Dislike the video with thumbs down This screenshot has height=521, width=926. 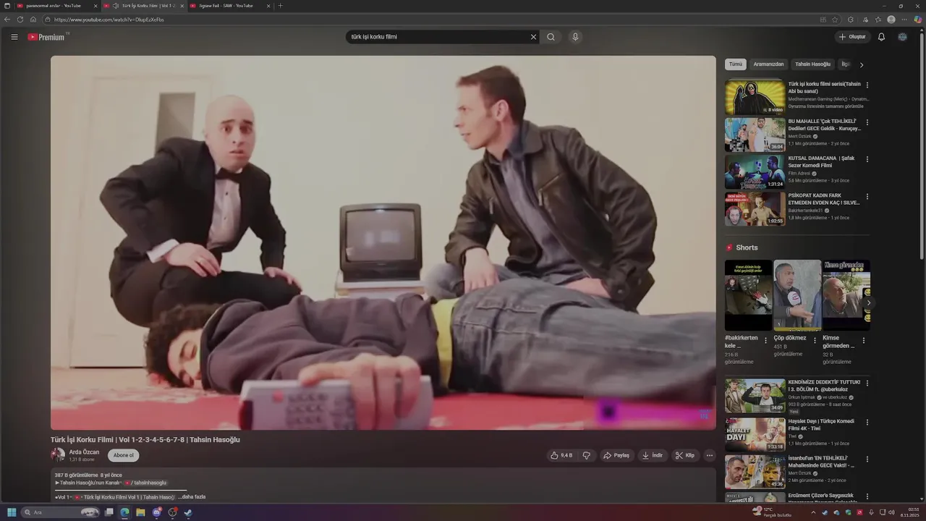coord(587,455)
